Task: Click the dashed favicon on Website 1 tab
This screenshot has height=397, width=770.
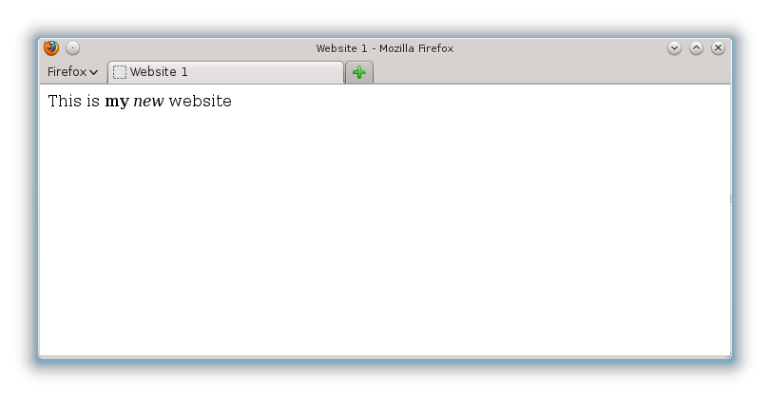Action: pyautogui.click(x=120, y=72)
